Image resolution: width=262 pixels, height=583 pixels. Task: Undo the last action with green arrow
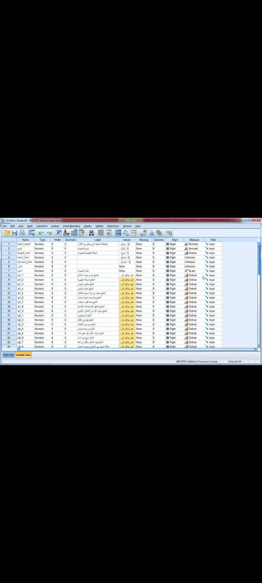tap(41, 233)
